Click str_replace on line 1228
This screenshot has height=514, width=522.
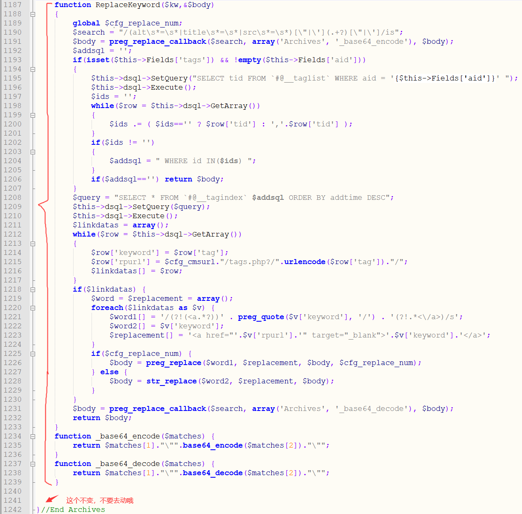171,381
